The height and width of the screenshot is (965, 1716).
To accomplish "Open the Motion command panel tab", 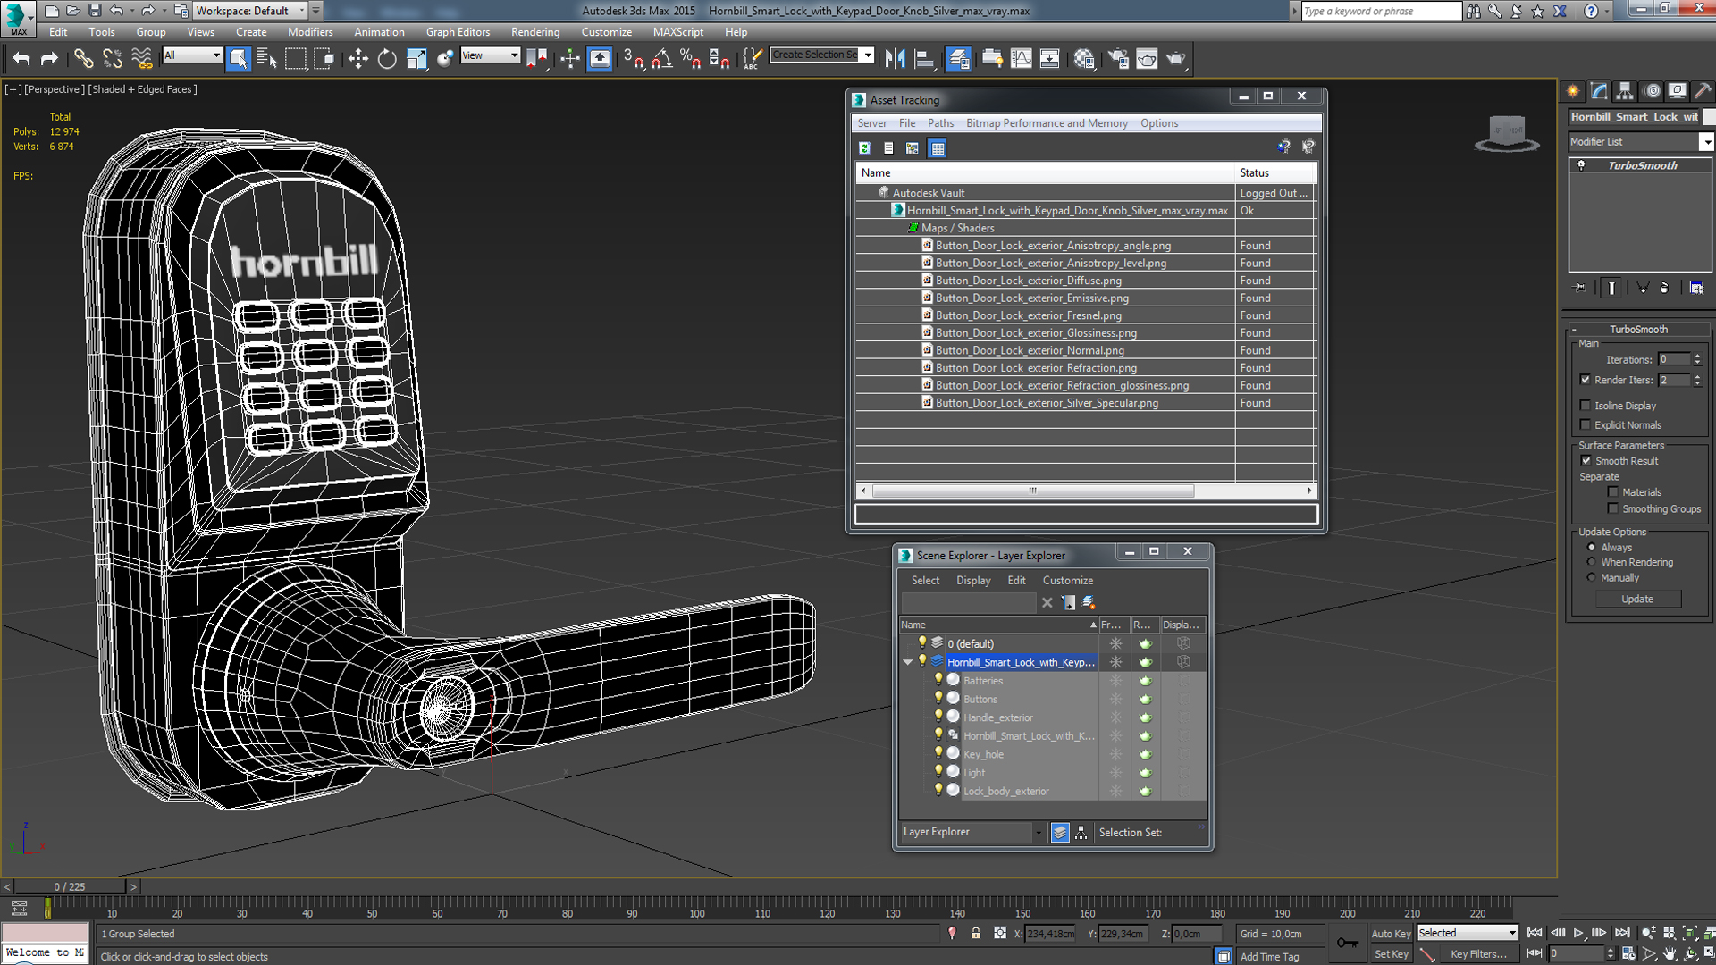I will click(x=1652, y=91).
